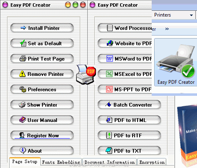Open the User Manual book icon
This screenshot has height=168, width=197.
coord(22,120)
